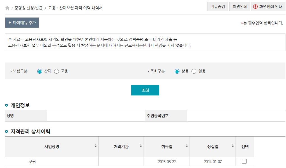
Task: Select the 고용 insurance radio button
Action: pyautogui.click(x=56, y=71)
